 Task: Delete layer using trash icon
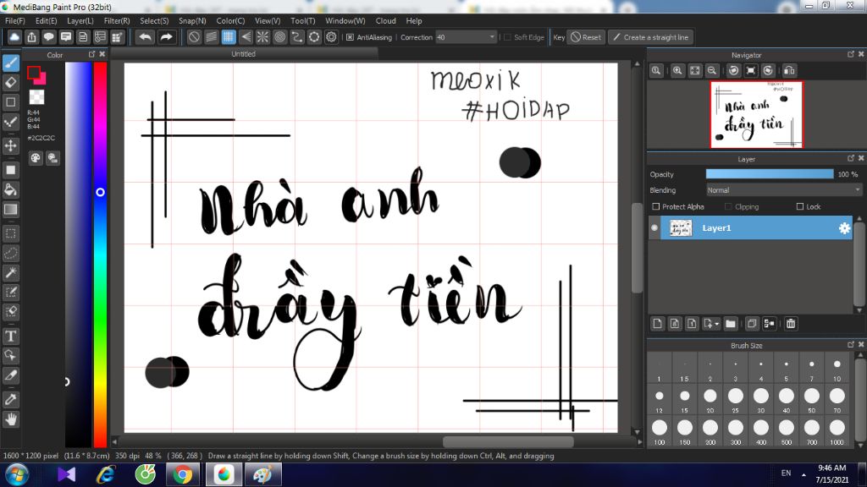tap(790, 323)
